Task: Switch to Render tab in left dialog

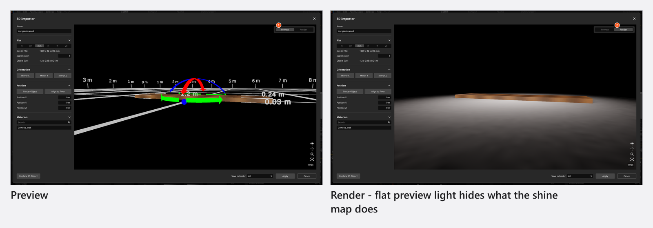Action: pyautogui.click(x=304, y=30)
